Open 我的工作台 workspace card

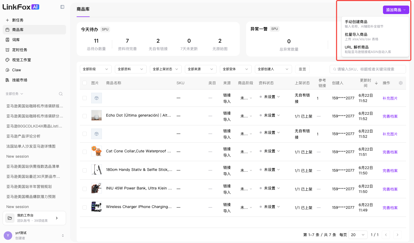pyautogui.click(x=34, y=218)
